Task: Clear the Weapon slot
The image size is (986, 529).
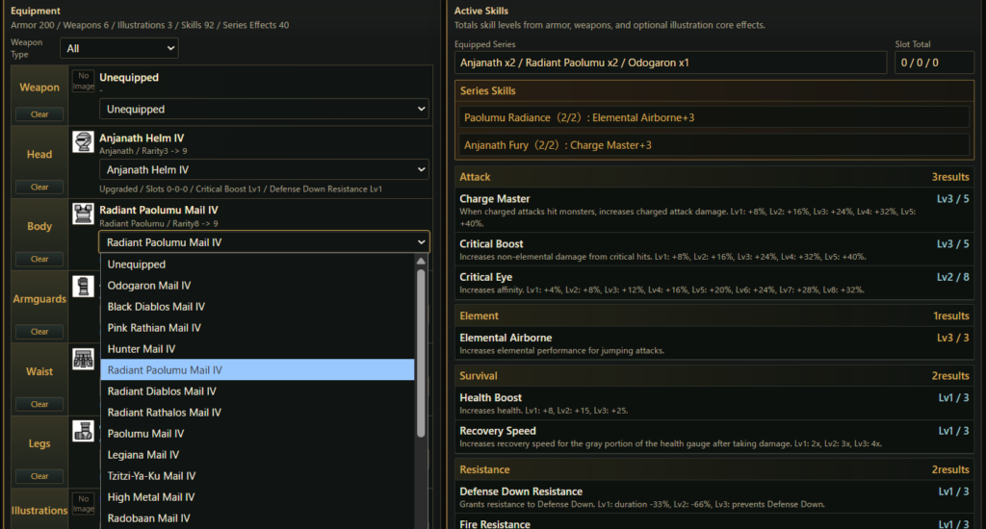Action: pos(39,114)
